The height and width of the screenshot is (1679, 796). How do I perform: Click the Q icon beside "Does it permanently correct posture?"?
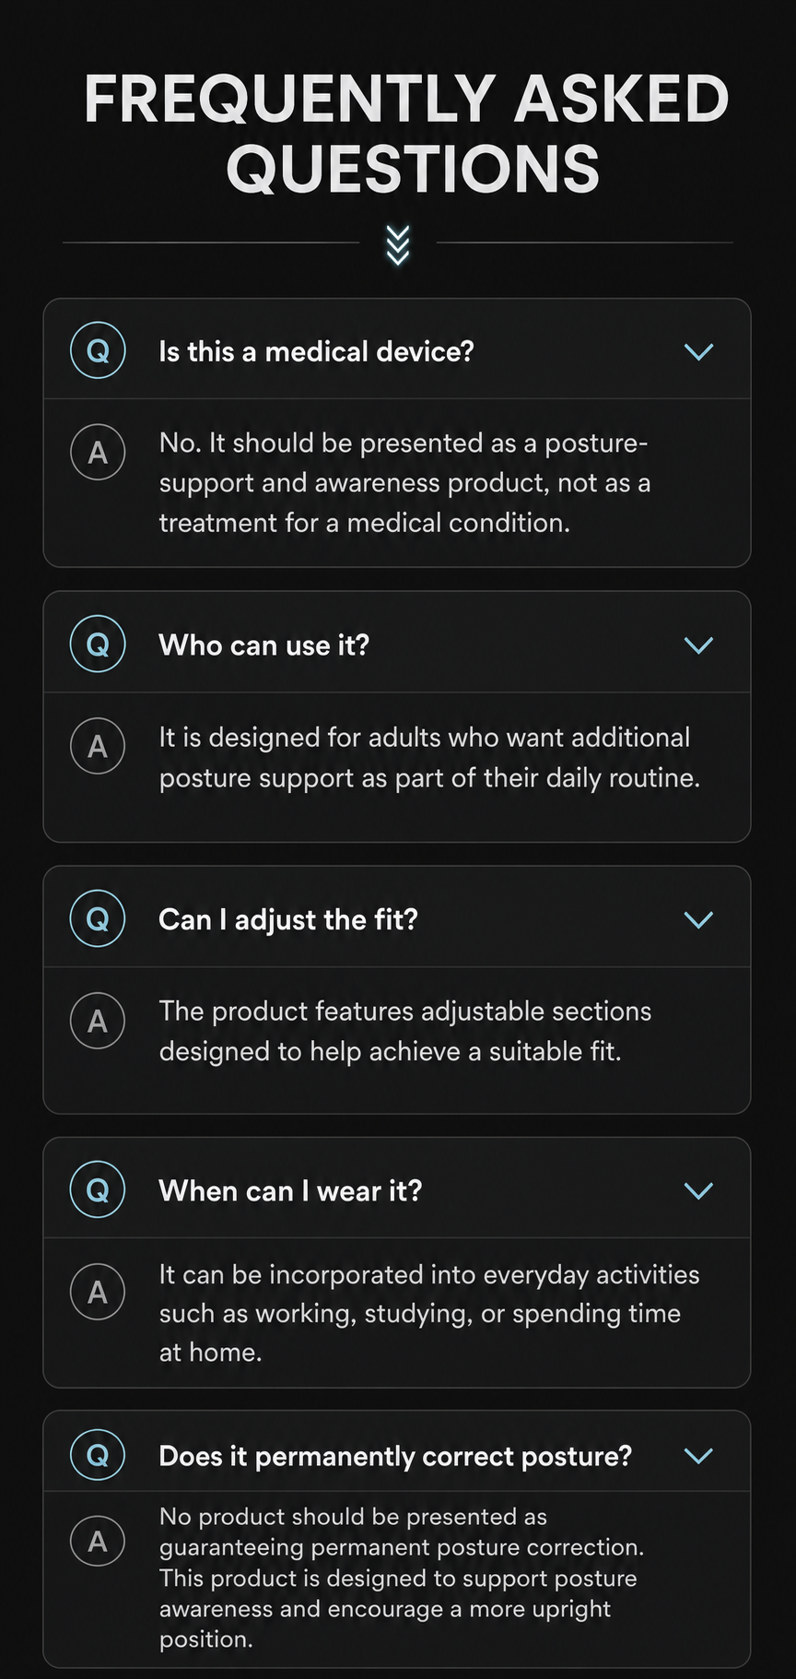point(98,1455)
